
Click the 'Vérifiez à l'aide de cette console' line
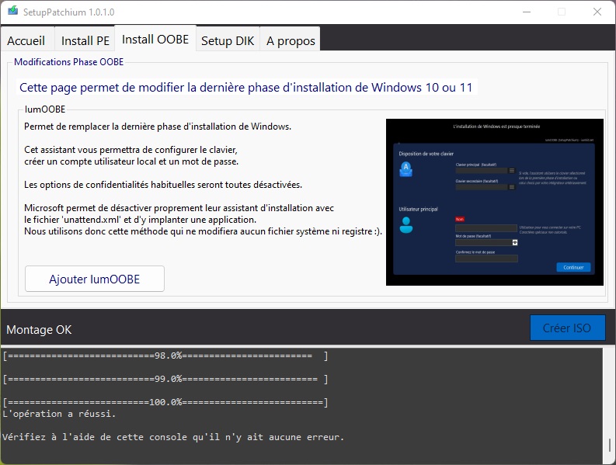click(173, 437)
